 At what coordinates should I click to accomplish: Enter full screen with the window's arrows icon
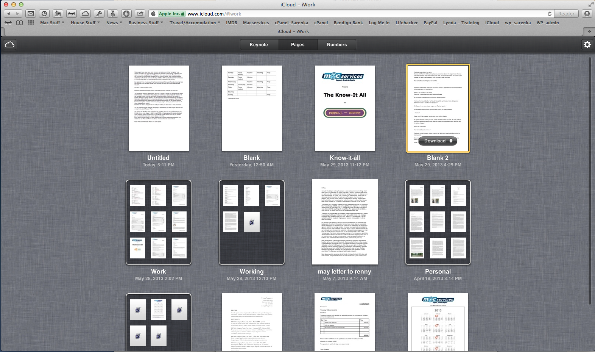(591, 5)
